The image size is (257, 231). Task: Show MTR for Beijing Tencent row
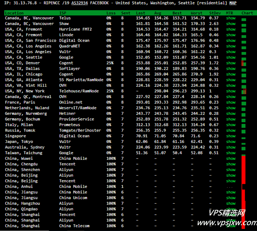pos(231,181)
